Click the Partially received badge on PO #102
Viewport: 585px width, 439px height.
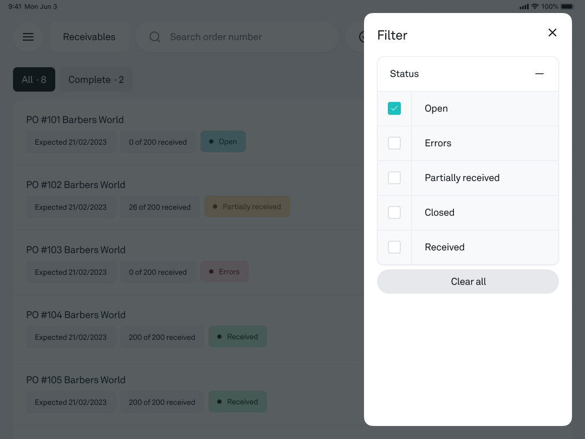pyautogui.click(x=248, y=206)
